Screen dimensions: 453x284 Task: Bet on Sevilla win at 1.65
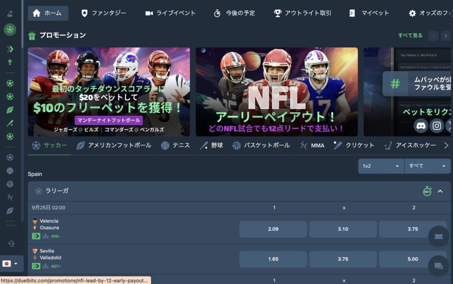pos(273,259)
